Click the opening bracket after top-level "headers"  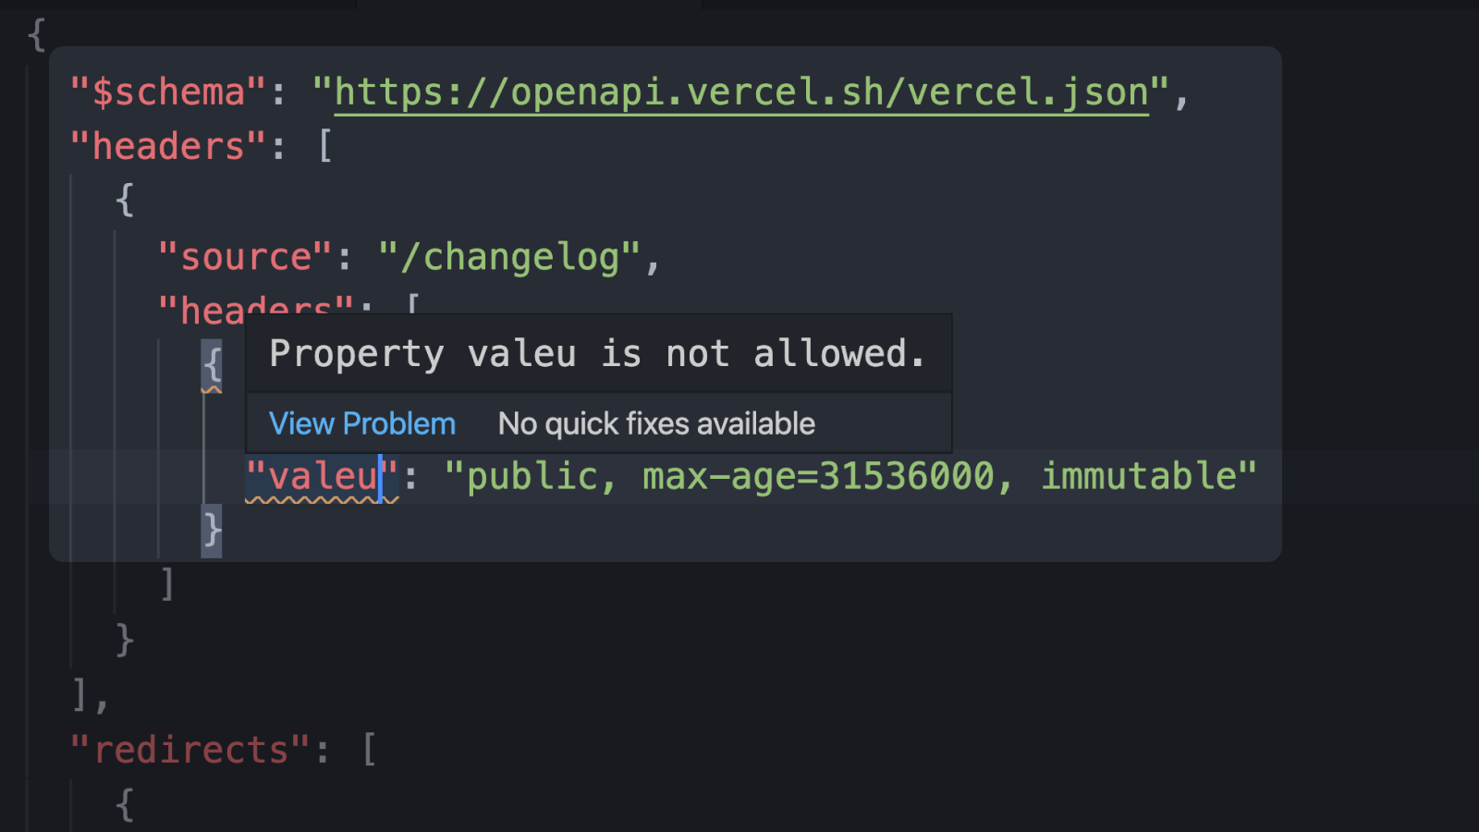point(324,147)
